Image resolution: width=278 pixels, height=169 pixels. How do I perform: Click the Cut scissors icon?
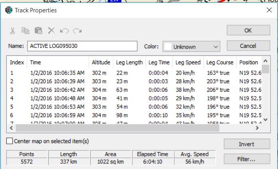(12, 31)
